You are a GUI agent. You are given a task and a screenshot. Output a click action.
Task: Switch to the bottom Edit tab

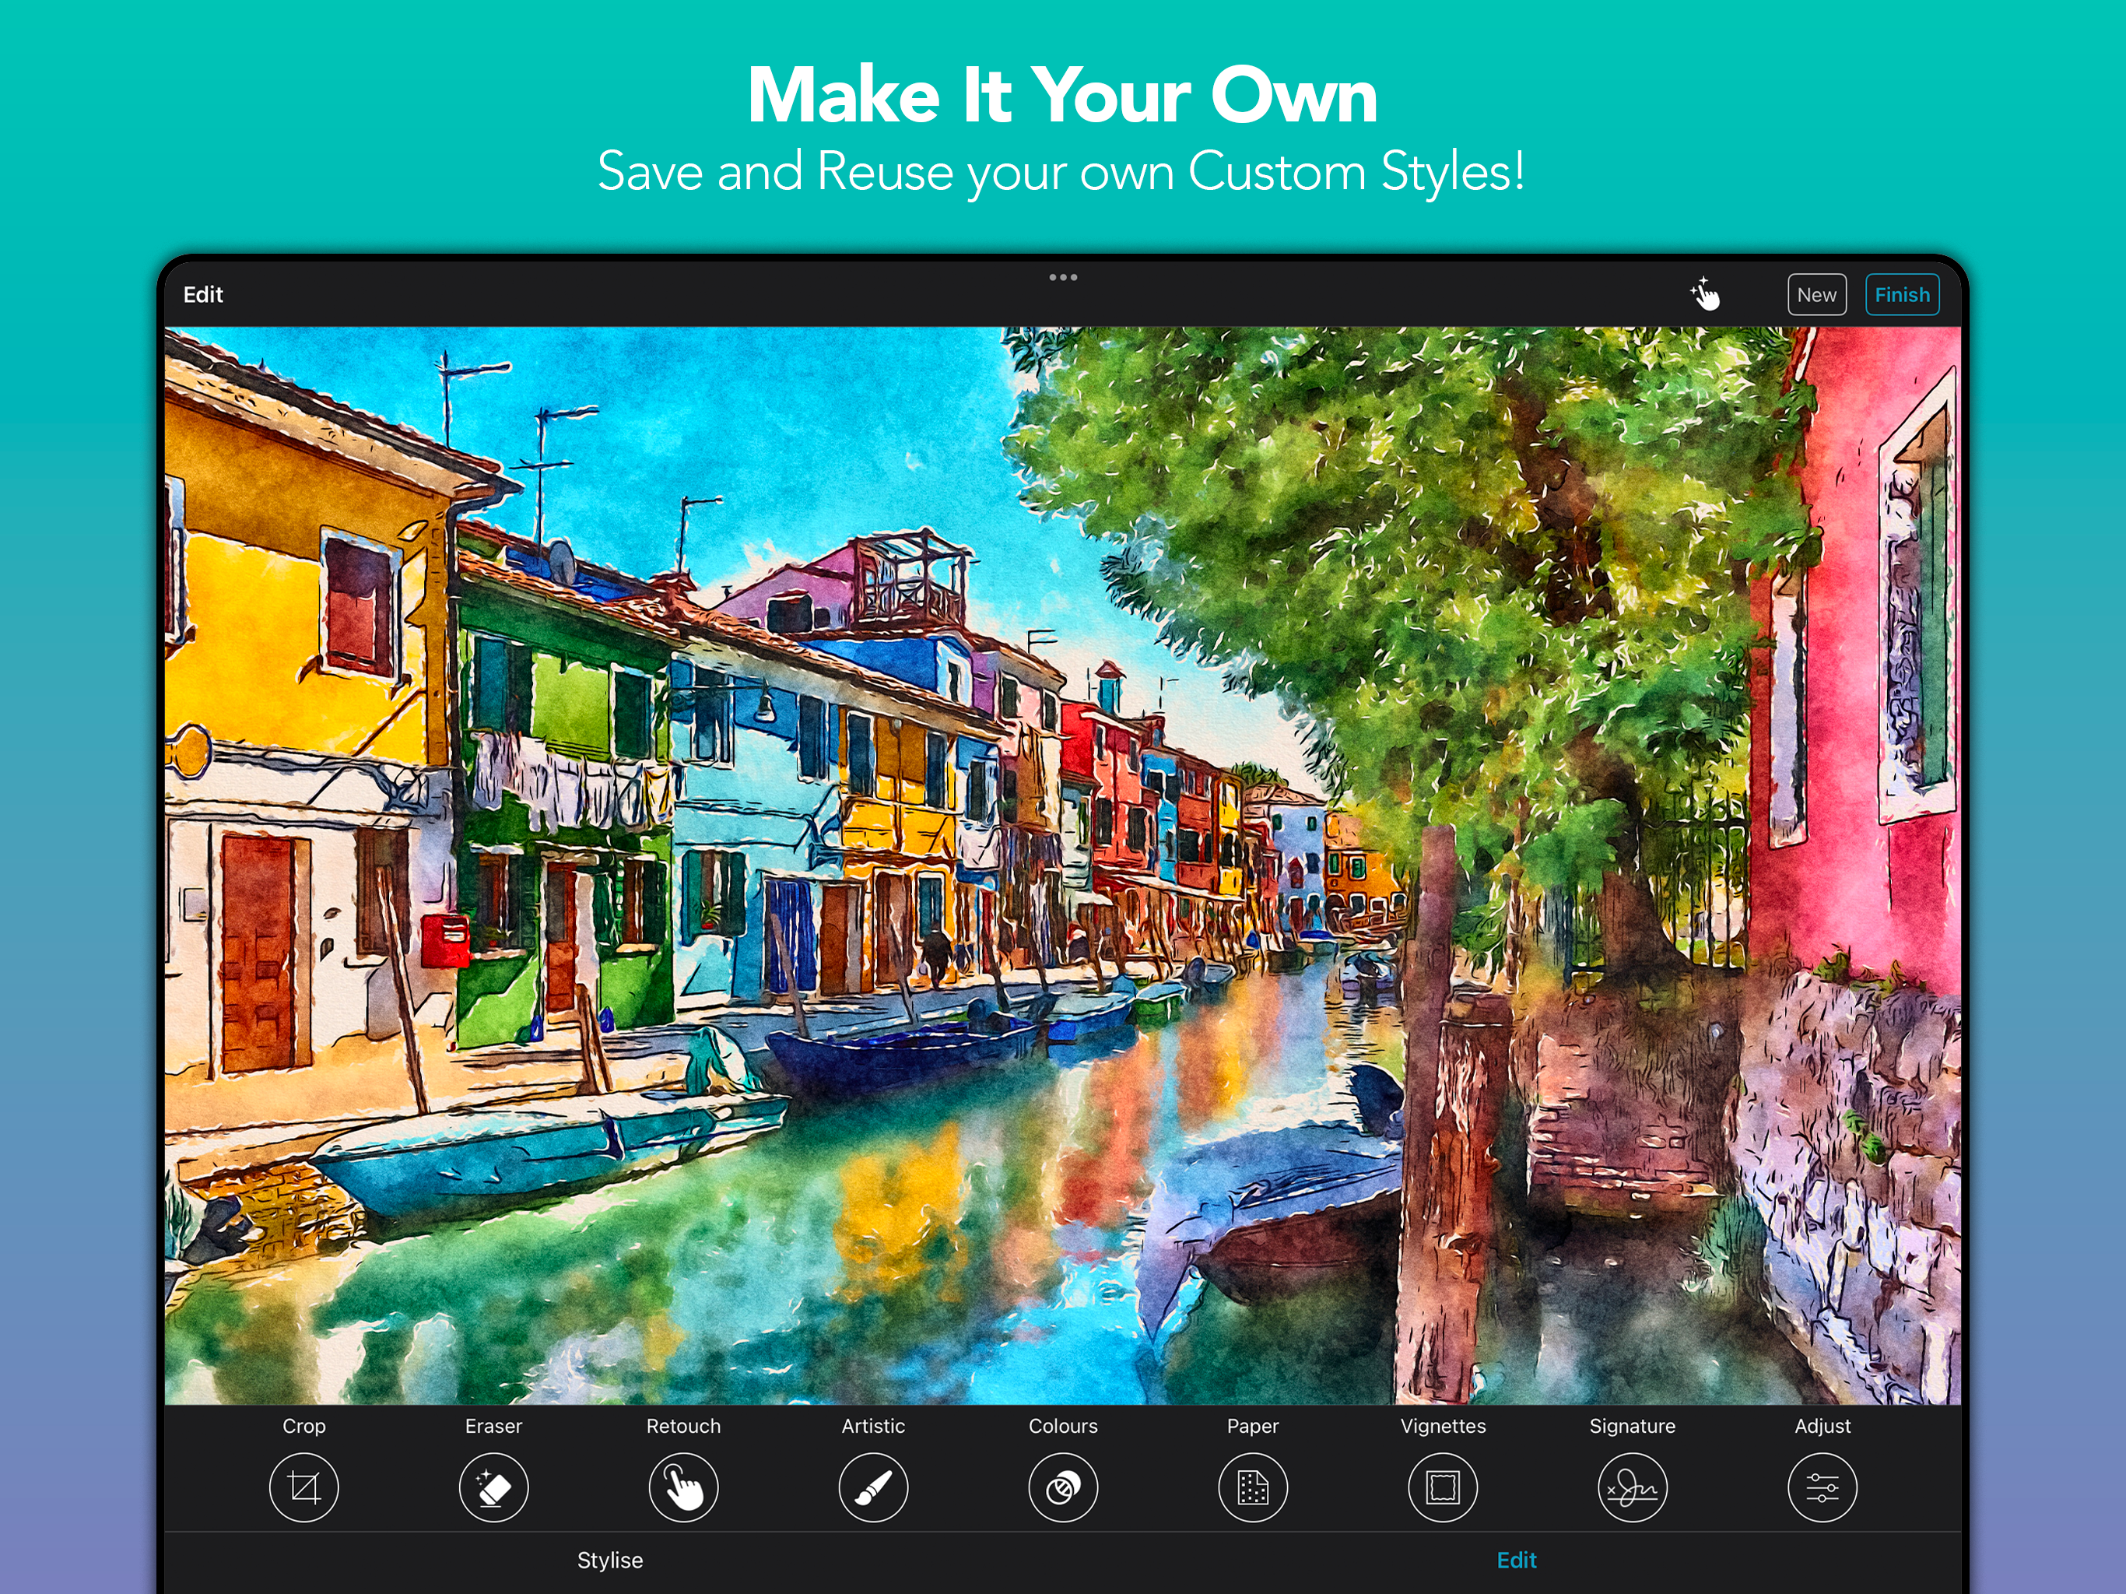(1517, 1560)
